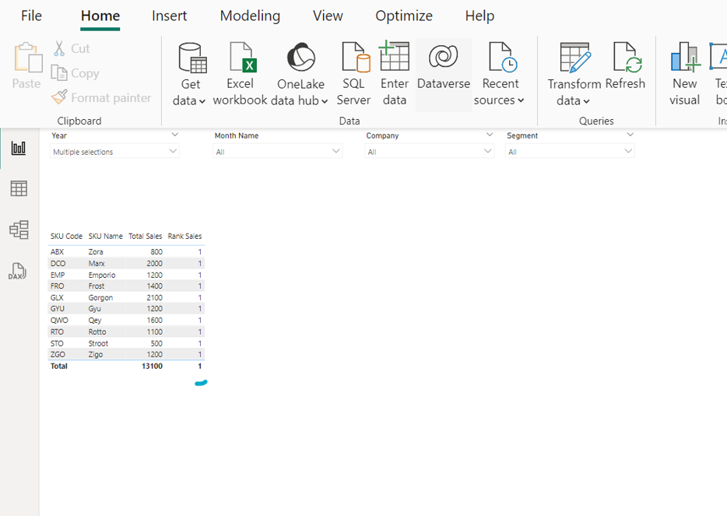Viewport: 727px width, 516px height.
Task: Import an Excel workbook
Action: pos(240,74)
